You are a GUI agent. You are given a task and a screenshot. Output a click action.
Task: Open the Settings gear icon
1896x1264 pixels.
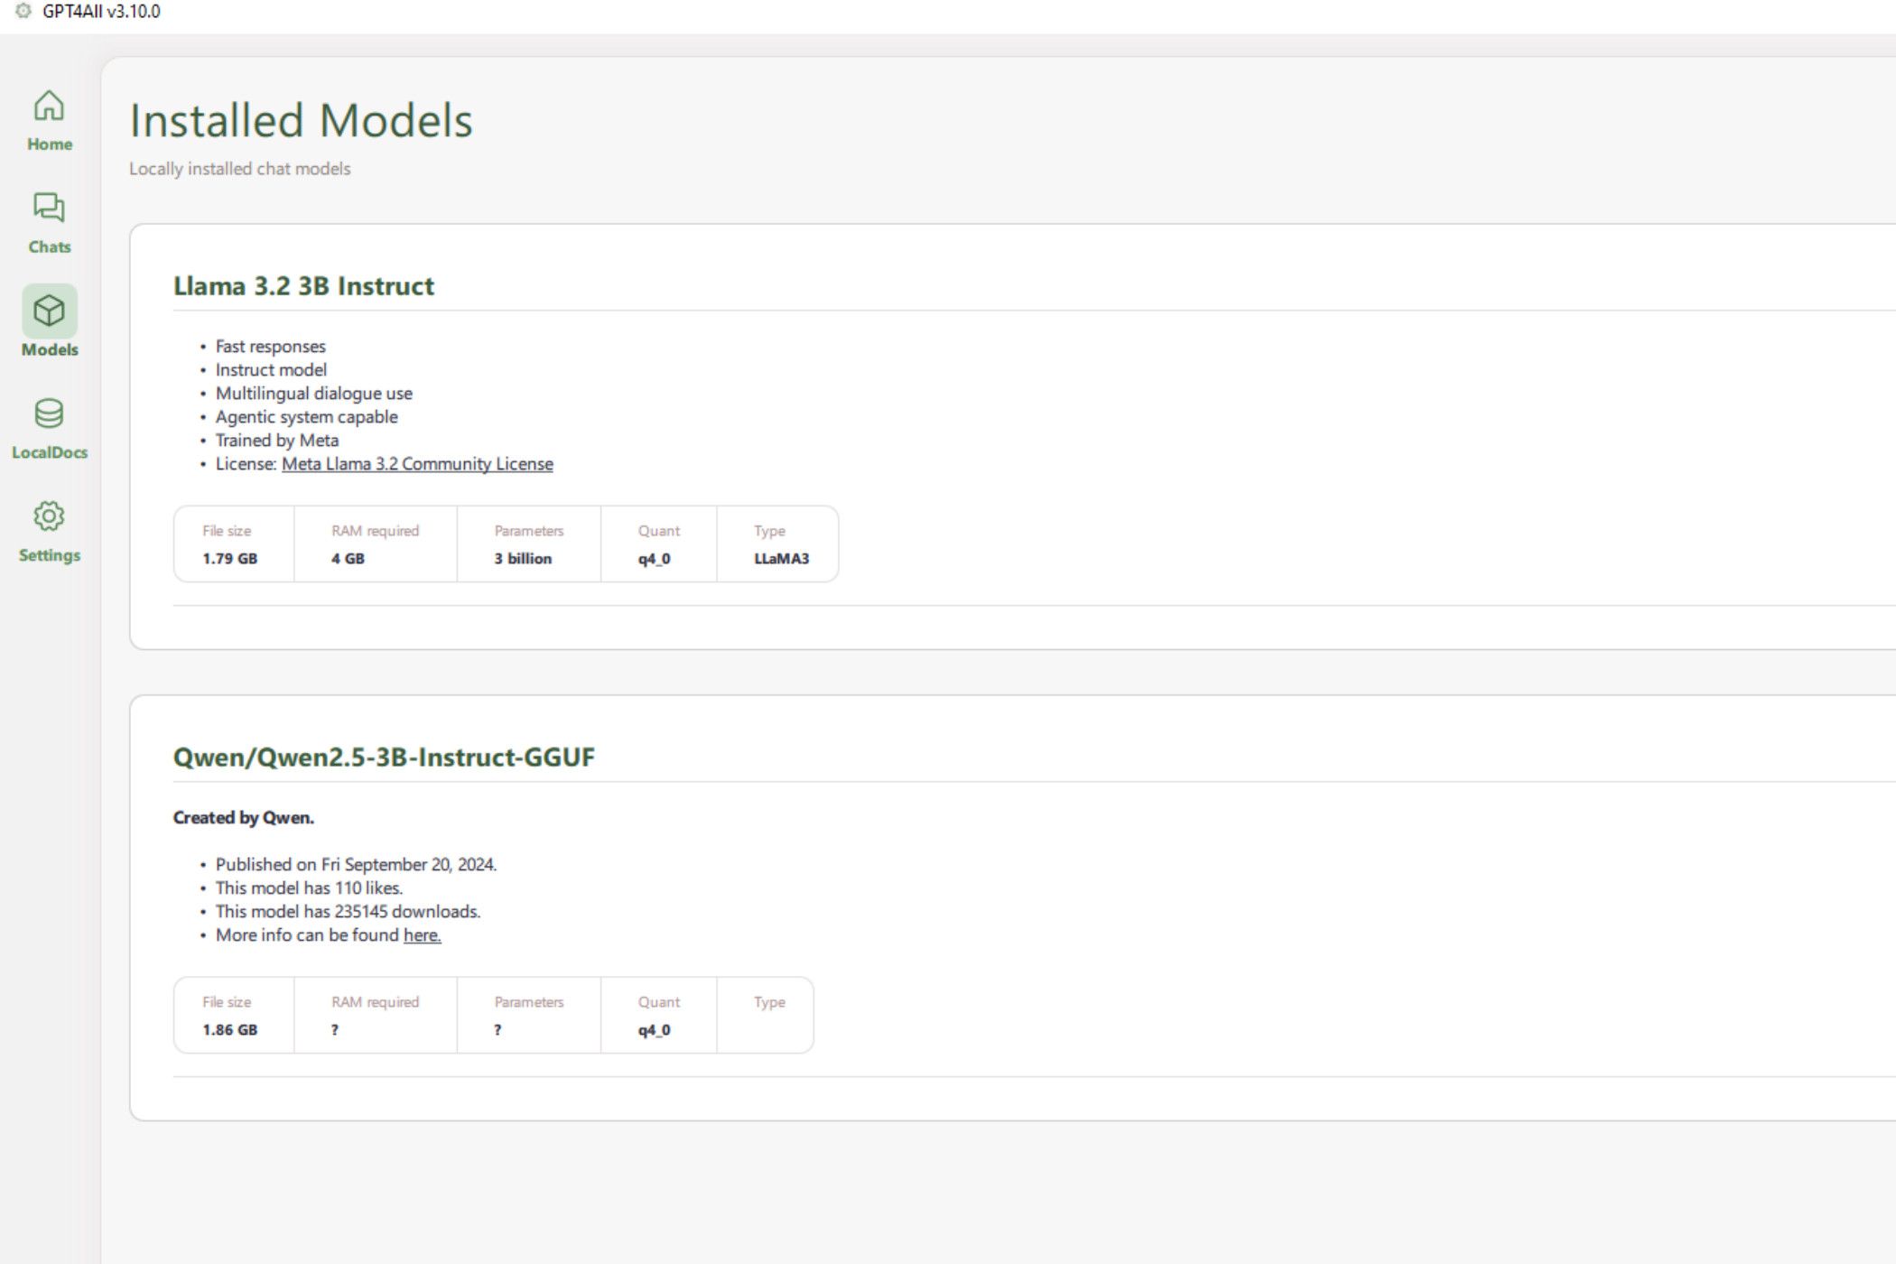pyautogui.click(x=49, y=516)
